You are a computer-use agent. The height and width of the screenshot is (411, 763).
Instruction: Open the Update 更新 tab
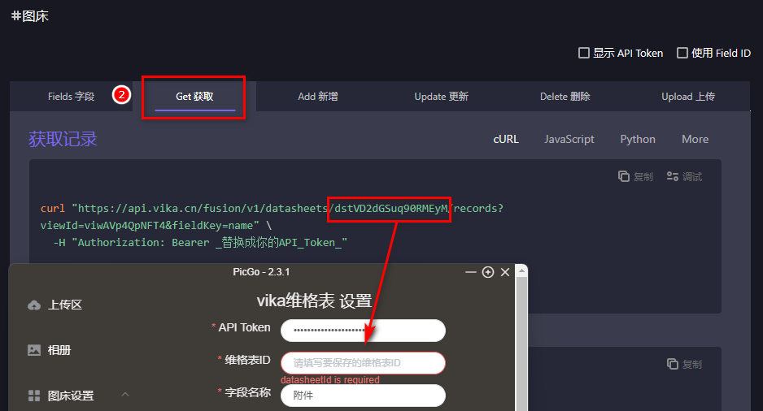click(x=442, y=96)
